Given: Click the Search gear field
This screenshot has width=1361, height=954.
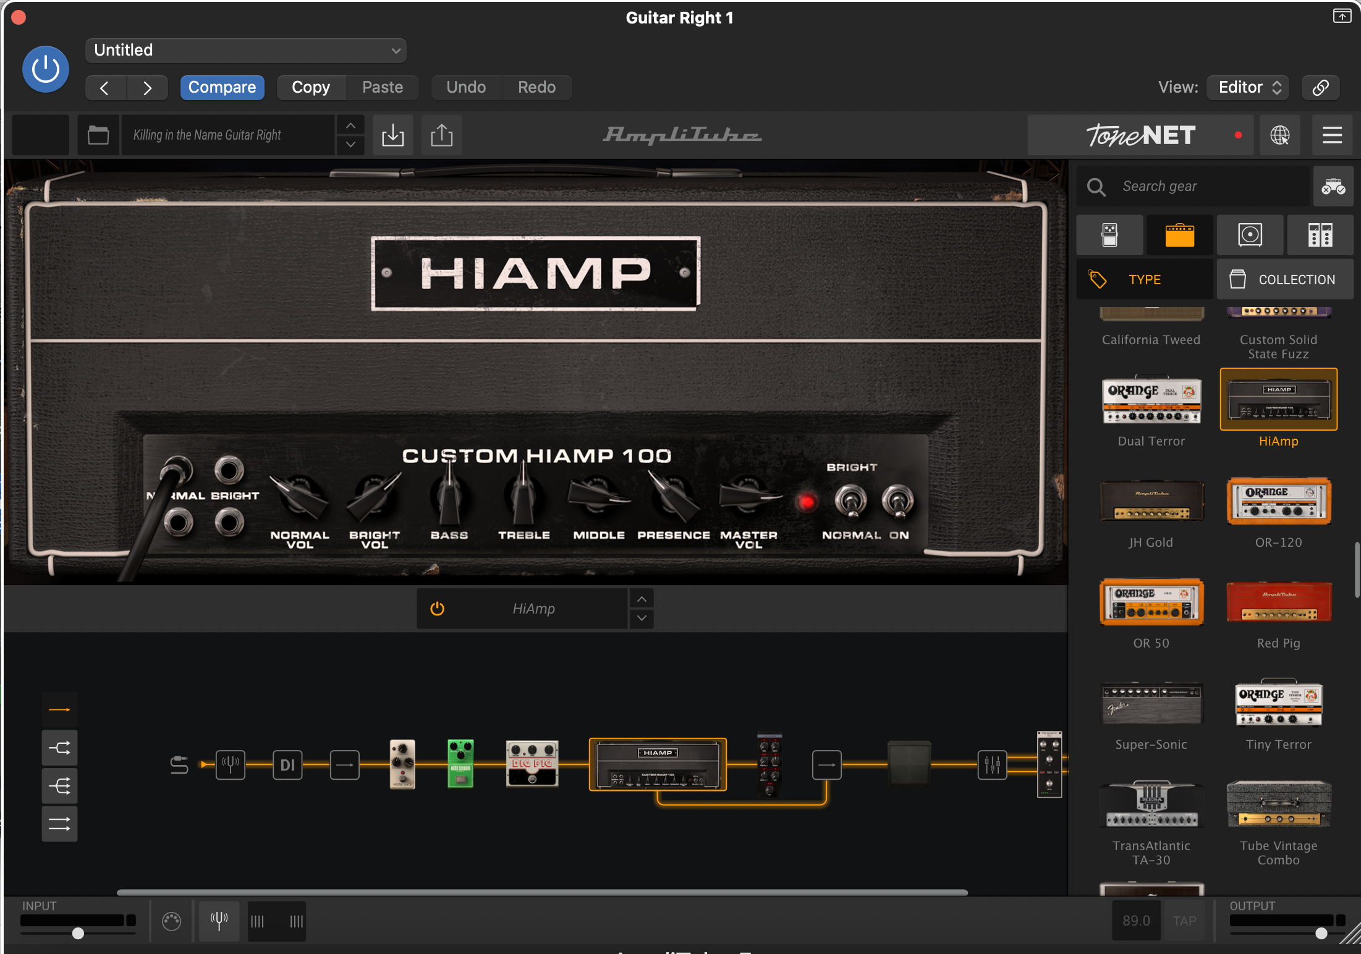Looking at the screenshot, I should (1193, 186).
